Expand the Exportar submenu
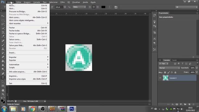Image resolution: width=199 pixels, height=112 pixels. 28,60
